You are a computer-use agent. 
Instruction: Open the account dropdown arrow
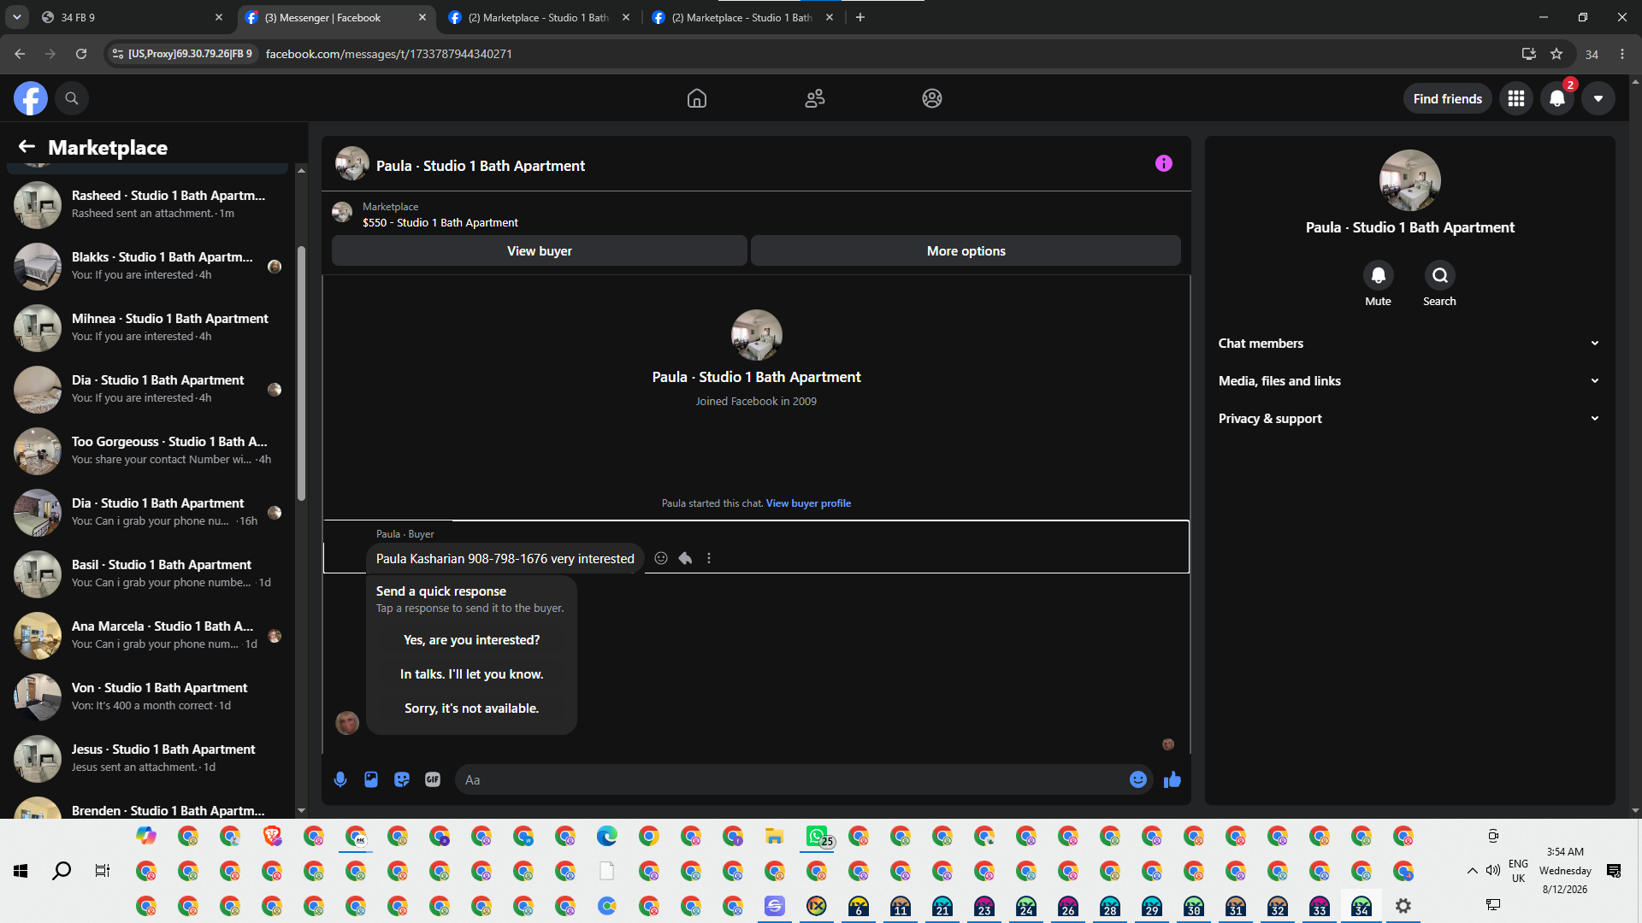click(x=1598, y=98)
